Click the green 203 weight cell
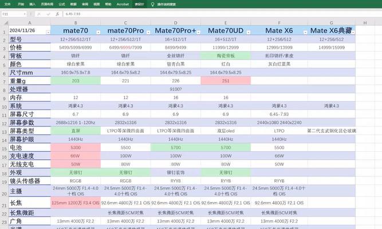Viewport: 382px width, 229px height. pos(76,81)
